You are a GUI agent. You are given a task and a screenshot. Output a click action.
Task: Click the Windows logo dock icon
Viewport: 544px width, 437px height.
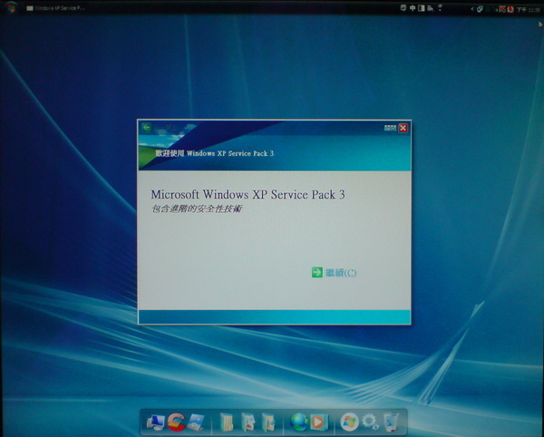(x=349, y=422)
